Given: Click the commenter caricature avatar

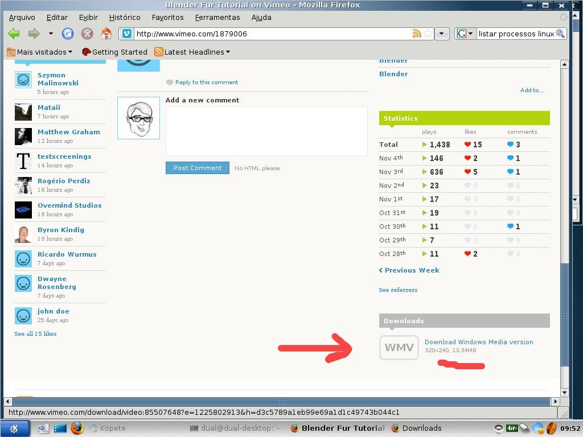Looking at the screenshot, I should (x=139, y=118).
